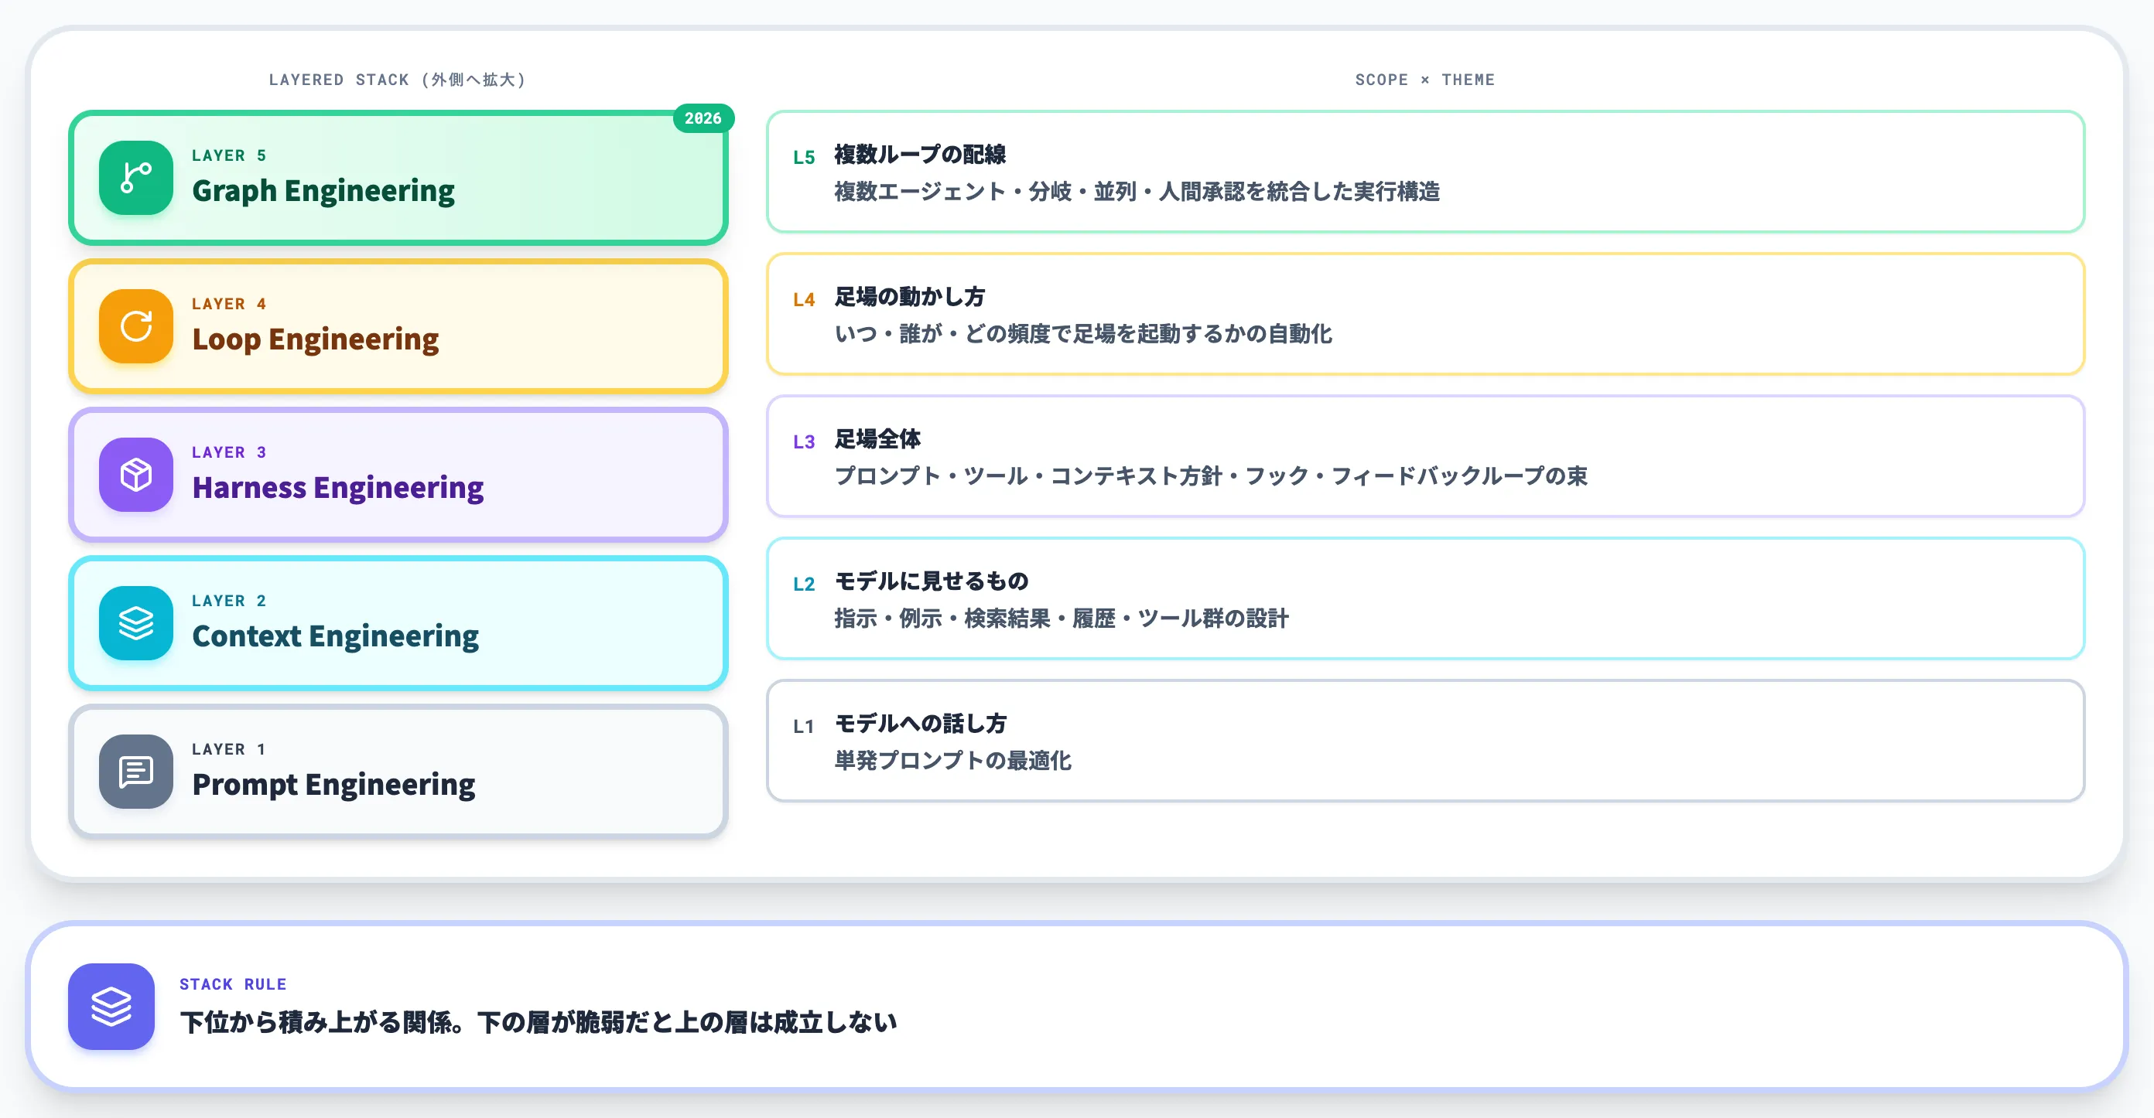The width and height of the screenshot is (2154, 1118).
Task: Click the LAYERED STACK column header
Action: click(397, 80)
